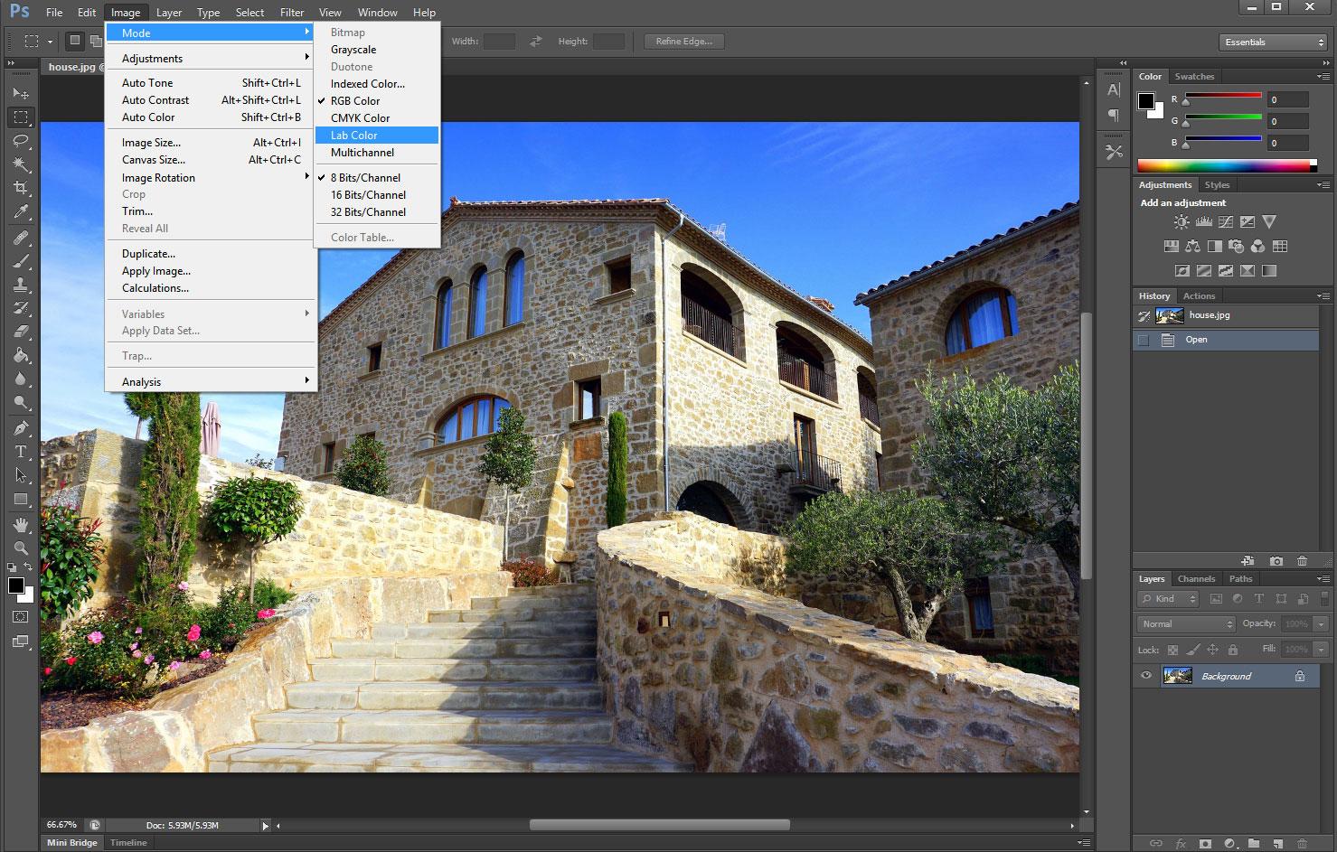This screenshot has height=852, width=1337.
Task: Select the Horizontal Type tool
Action: coord(20,452)
